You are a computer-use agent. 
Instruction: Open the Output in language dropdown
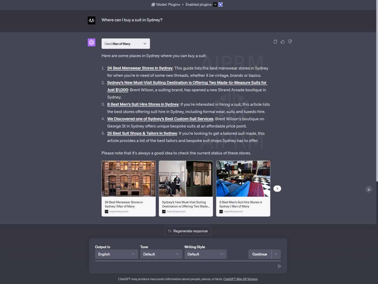(x=116, y=254)
